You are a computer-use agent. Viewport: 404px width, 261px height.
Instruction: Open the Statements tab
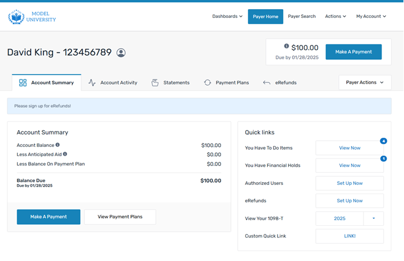pos(171,83)
